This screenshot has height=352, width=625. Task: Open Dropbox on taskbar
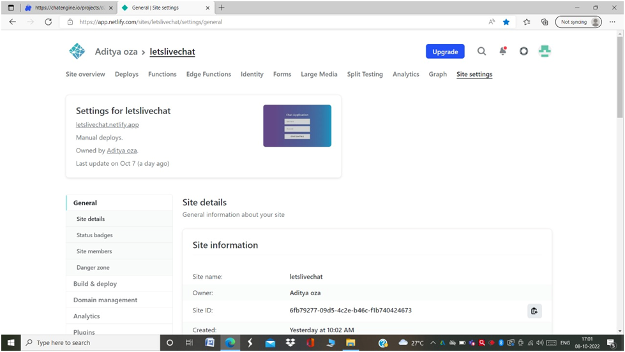point(290,342)
